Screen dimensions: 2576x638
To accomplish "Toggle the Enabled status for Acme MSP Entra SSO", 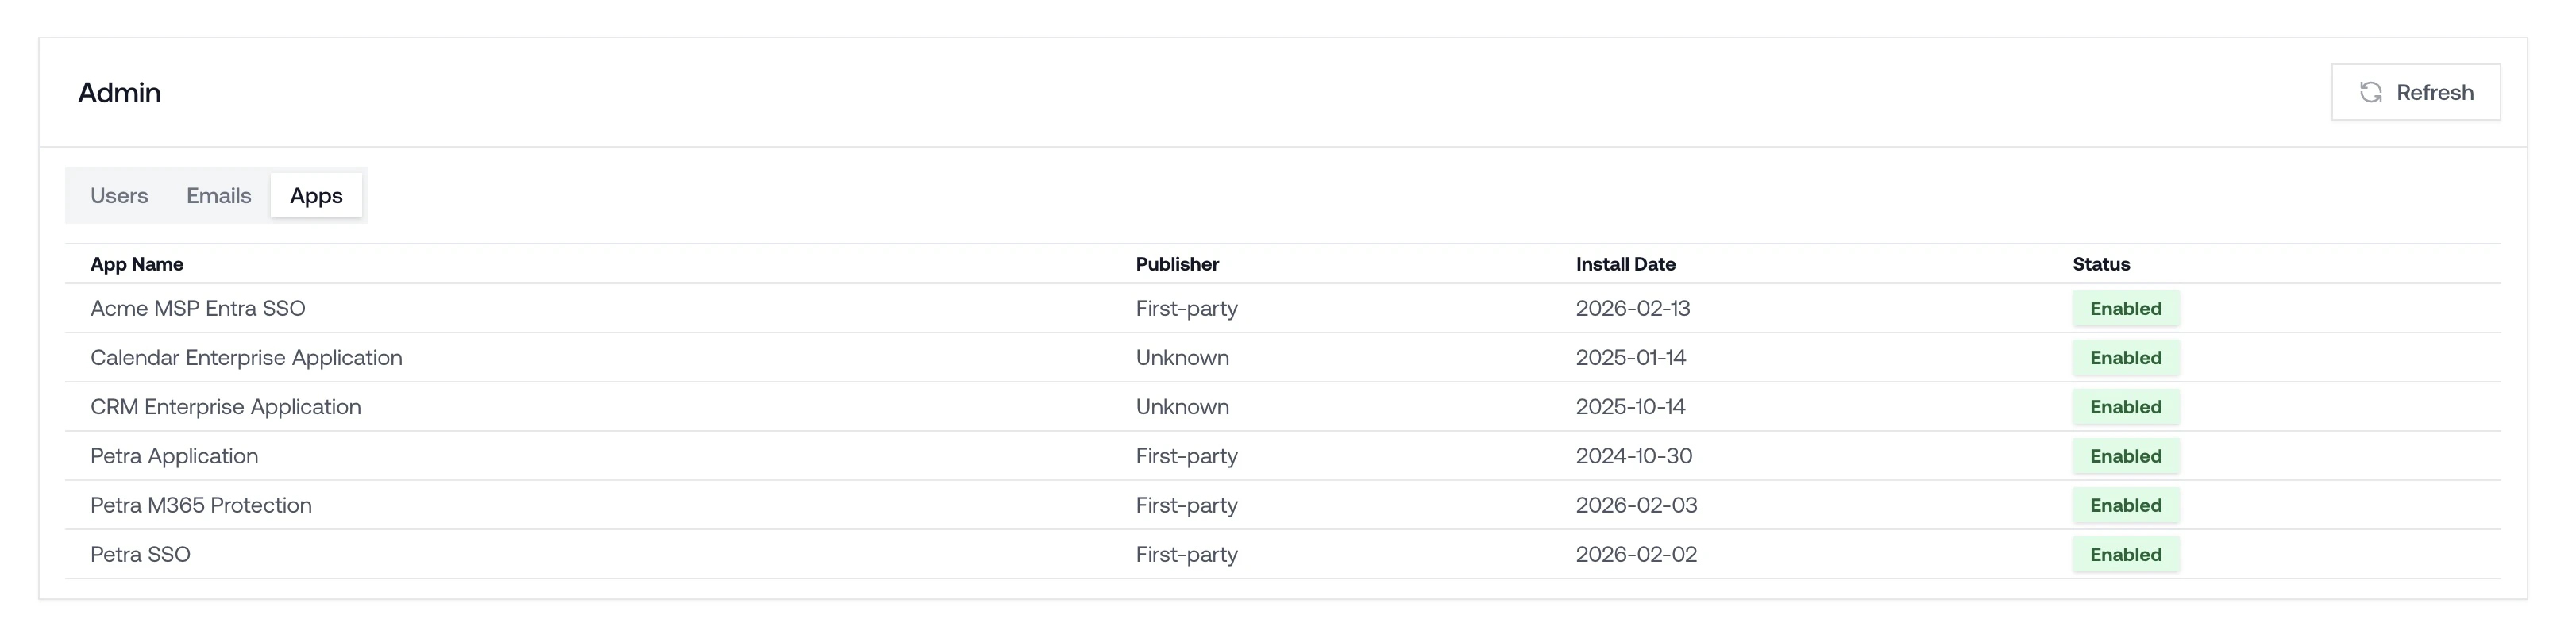I will pos(2125,308).
